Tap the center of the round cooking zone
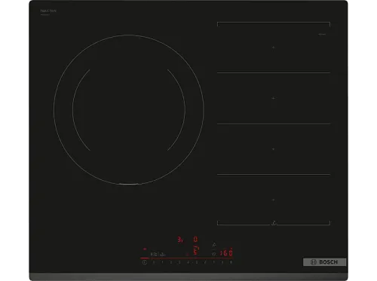Viewport: 377px width, 281px height. 129,109
